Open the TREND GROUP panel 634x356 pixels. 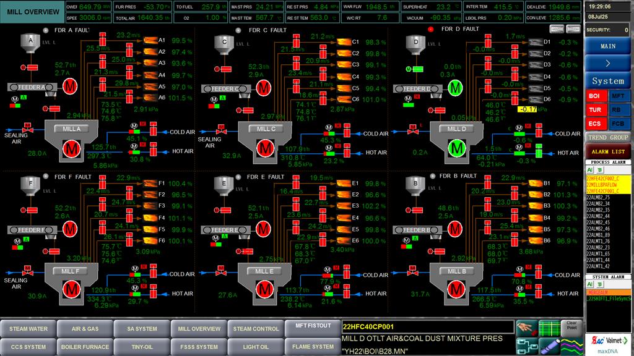[607, 137]
